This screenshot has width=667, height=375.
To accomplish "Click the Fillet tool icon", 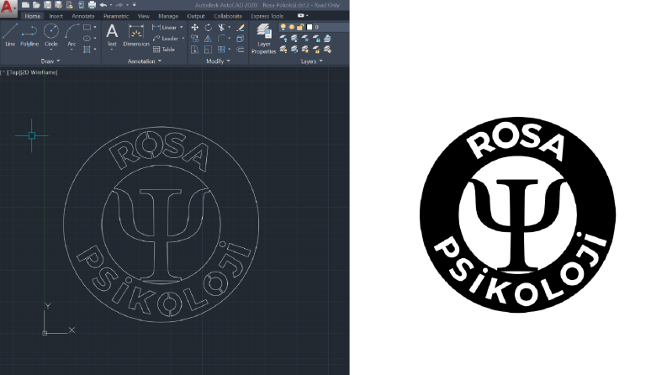I will 221,39.
